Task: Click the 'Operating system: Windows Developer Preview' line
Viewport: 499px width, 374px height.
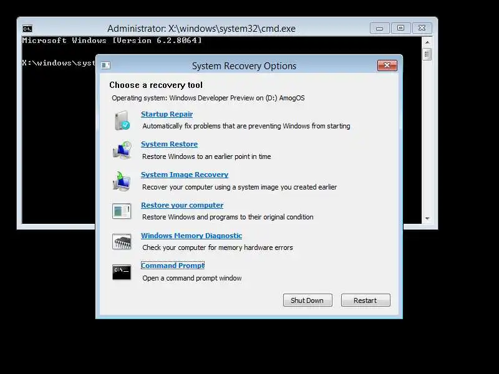Action: (208, 98)
